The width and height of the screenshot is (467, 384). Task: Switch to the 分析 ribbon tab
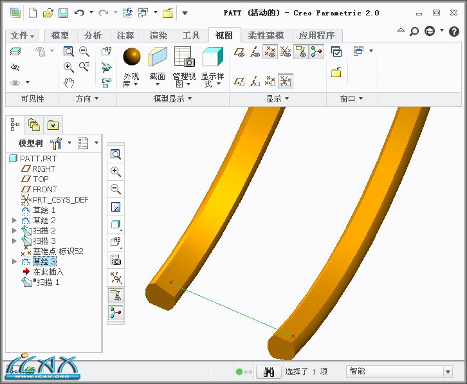tap(93, 35)
